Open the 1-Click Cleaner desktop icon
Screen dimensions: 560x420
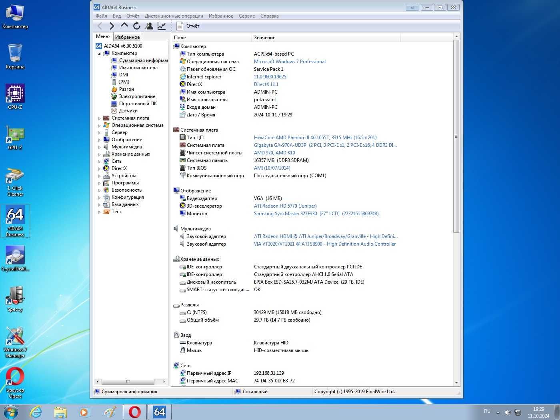pos(15,182)
